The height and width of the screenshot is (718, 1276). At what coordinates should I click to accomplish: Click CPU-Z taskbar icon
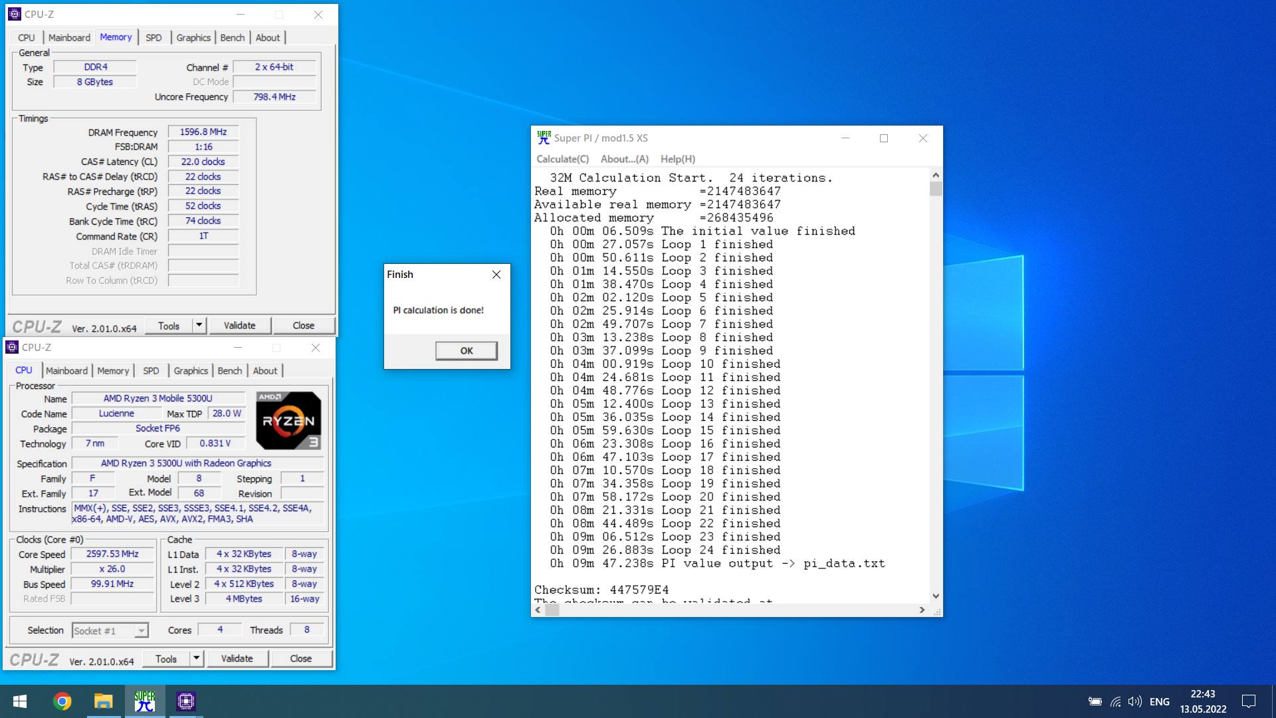click(x=185, y=701)
